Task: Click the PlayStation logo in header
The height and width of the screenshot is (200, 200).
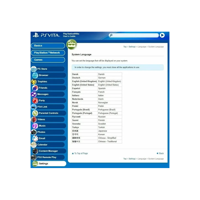Action: pos(36,35)
